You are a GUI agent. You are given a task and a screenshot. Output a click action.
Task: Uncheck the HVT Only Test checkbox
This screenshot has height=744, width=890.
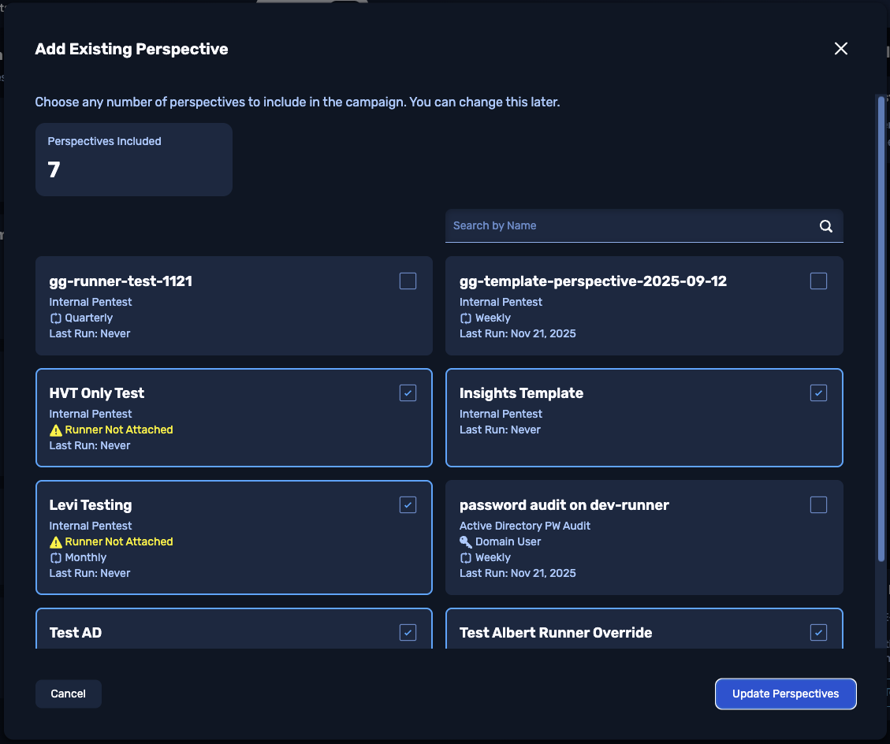pos(408,393)
